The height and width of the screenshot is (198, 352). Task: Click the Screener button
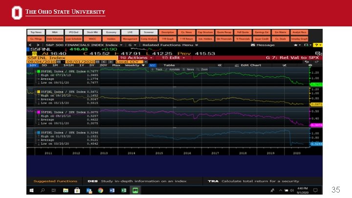pos(149,32)
